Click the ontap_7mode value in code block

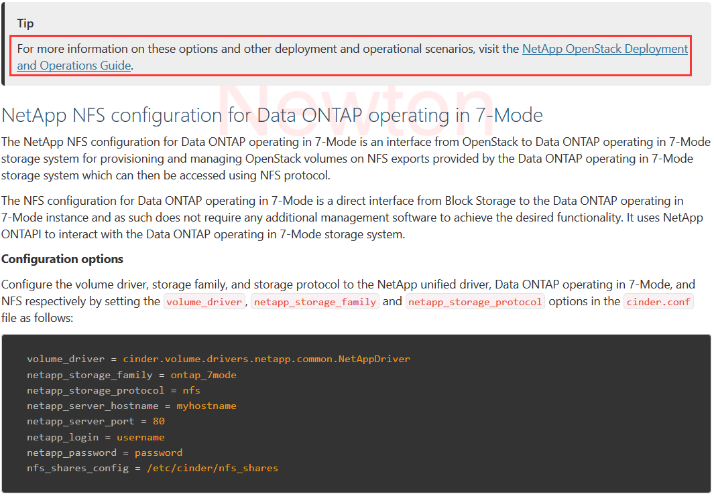[204, 375]
